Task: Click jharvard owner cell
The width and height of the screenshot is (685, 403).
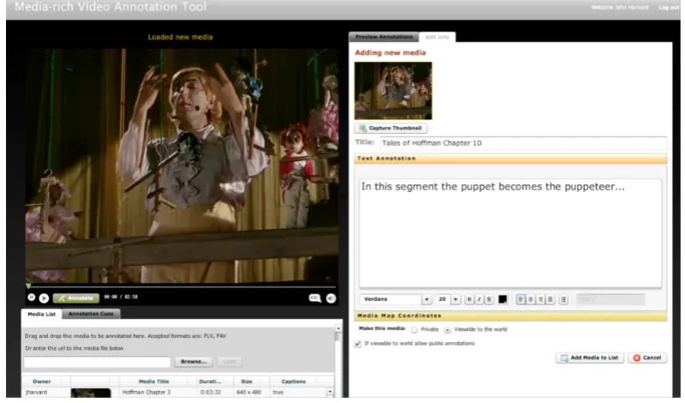Action: click(x=36, y=392)
